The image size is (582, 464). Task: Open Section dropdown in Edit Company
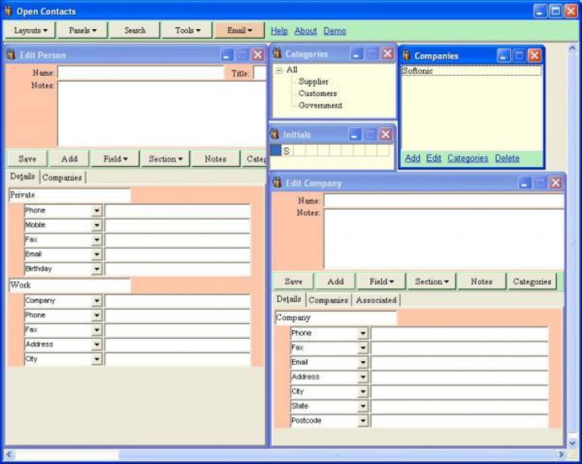click(x=432, y=281)
